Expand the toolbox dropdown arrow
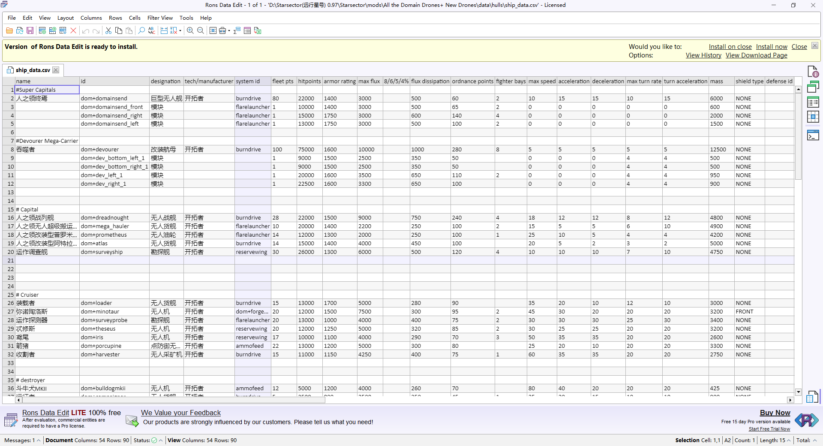Viewport: 823px width, 446px height. pos(229,31)
